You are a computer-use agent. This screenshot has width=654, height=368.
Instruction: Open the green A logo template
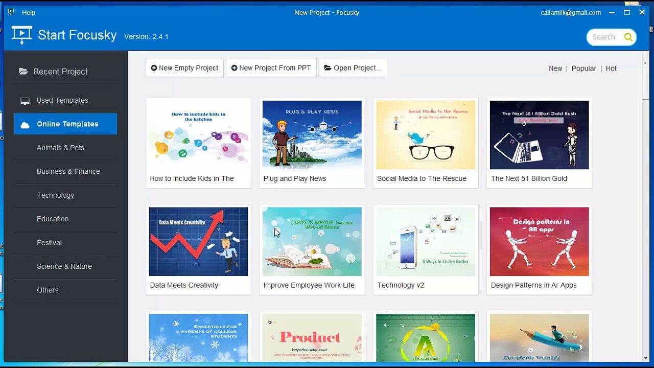coord(426,338)
